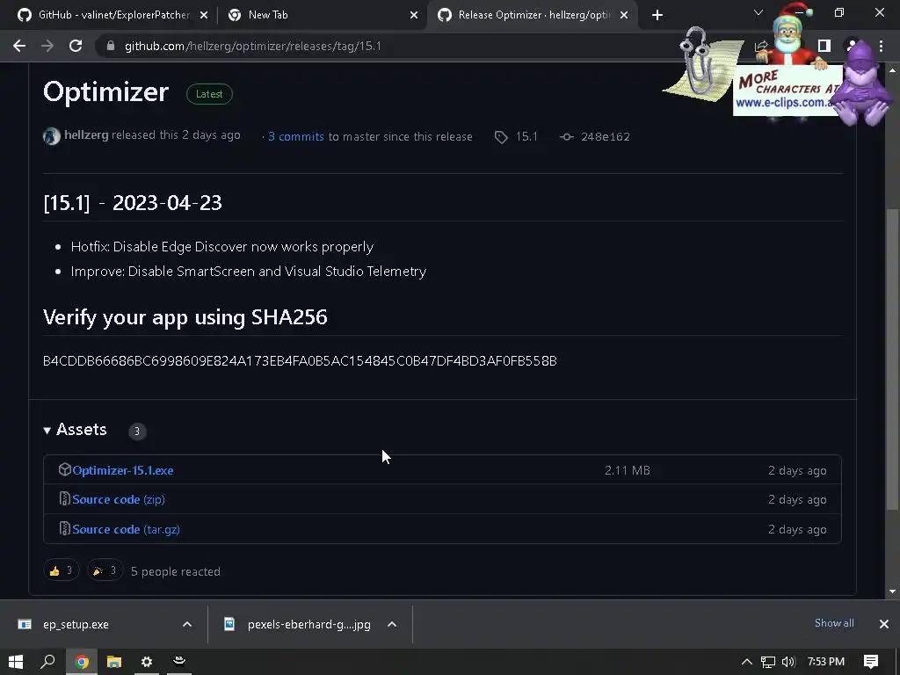The height and width of the screenshot is (675, 900).
Task: Click Show all downloads
Action: (x=834, y=623)
